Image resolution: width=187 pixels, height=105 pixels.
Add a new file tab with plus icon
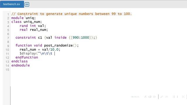[x=27, y=4]
